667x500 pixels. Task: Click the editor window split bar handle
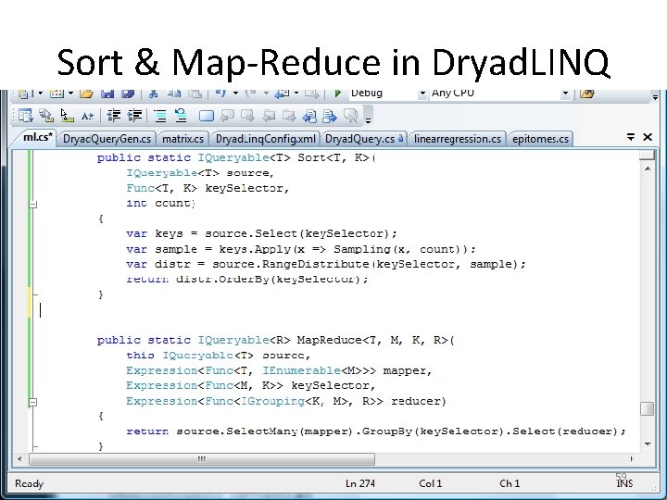point(647,156)
